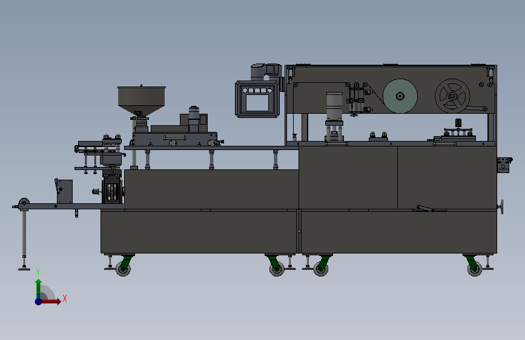Select the green film roll disc
The width and height of the screenshot is (525, 340).
click(400, 96)
